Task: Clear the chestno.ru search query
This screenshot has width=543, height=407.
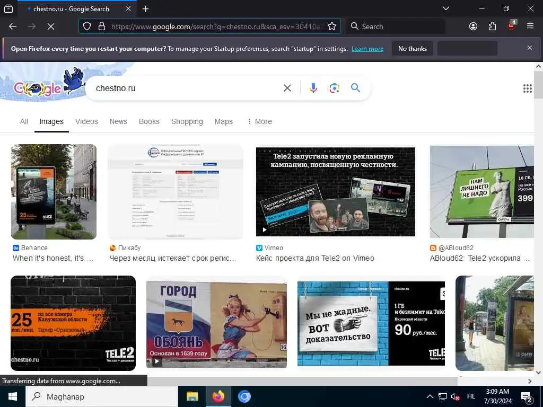Action: coord(287,89)
